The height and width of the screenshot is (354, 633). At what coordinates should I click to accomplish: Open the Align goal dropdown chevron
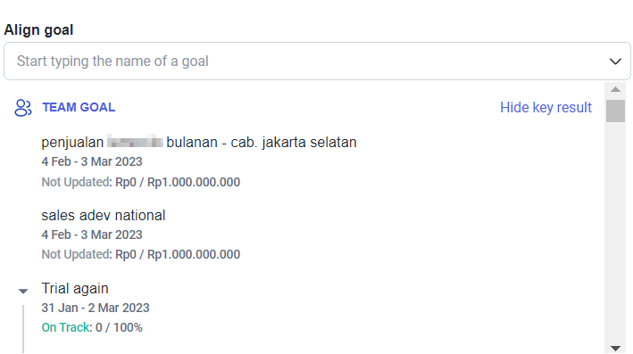tap(615, 62)
